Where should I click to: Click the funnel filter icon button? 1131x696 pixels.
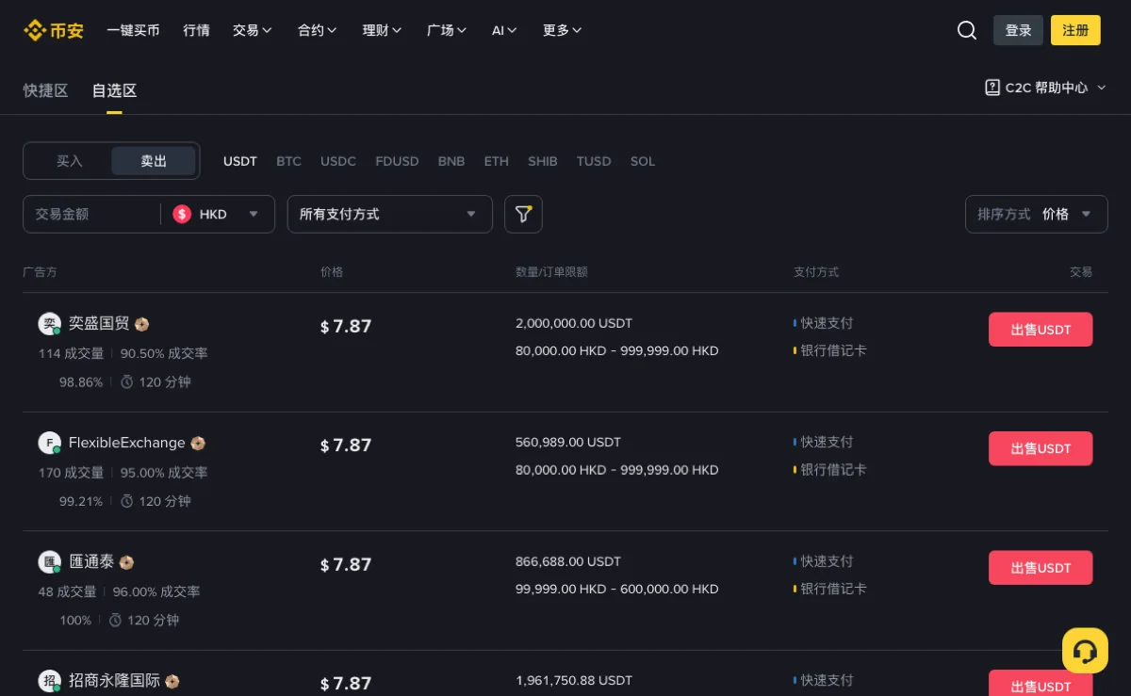(523, 214)
